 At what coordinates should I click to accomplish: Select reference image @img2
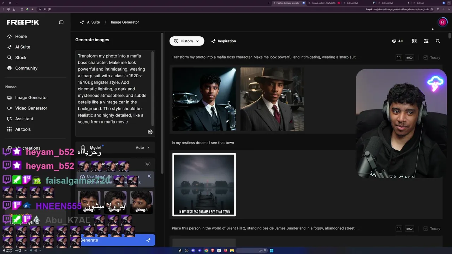(115, 202)
